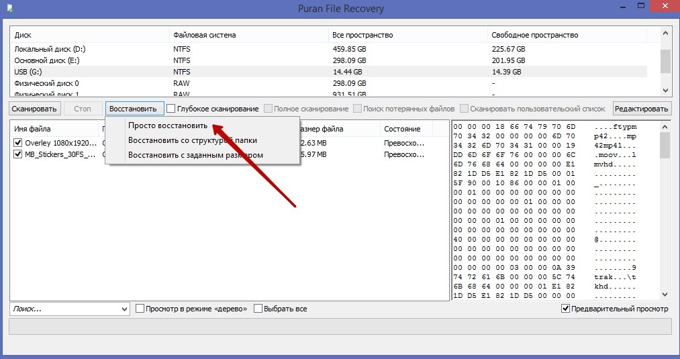Click the 2.63 MB file size cell
This screenshot has width=680, height=359.
[x=313, y=143]
